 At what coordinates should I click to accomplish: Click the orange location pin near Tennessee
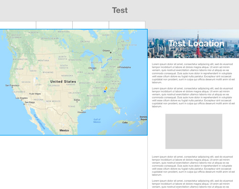pos(106,88)
